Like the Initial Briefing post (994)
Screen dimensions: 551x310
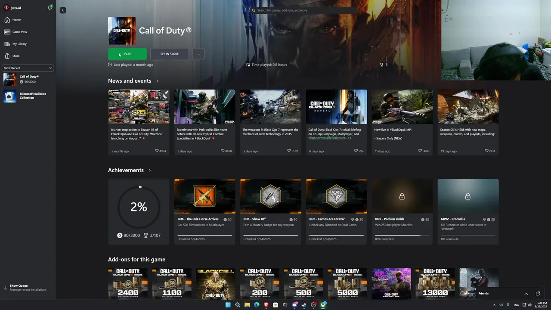click(x=356, y=151)
